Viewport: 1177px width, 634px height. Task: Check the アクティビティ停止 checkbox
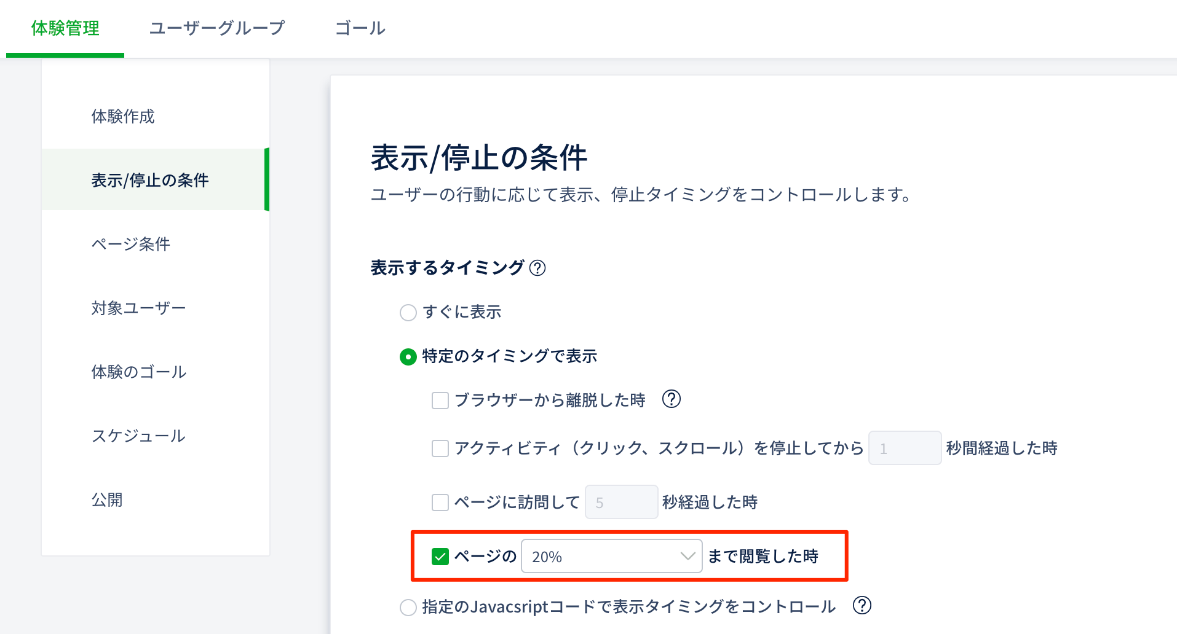(x=440, y=448)
